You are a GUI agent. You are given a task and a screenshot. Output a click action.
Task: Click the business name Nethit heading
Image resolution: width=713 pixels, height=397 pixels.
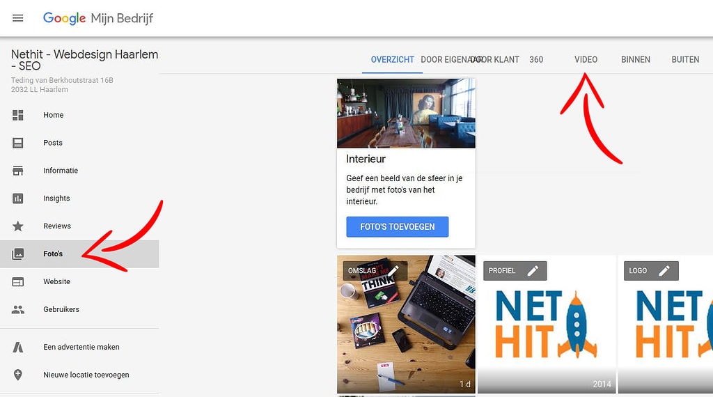84,60
